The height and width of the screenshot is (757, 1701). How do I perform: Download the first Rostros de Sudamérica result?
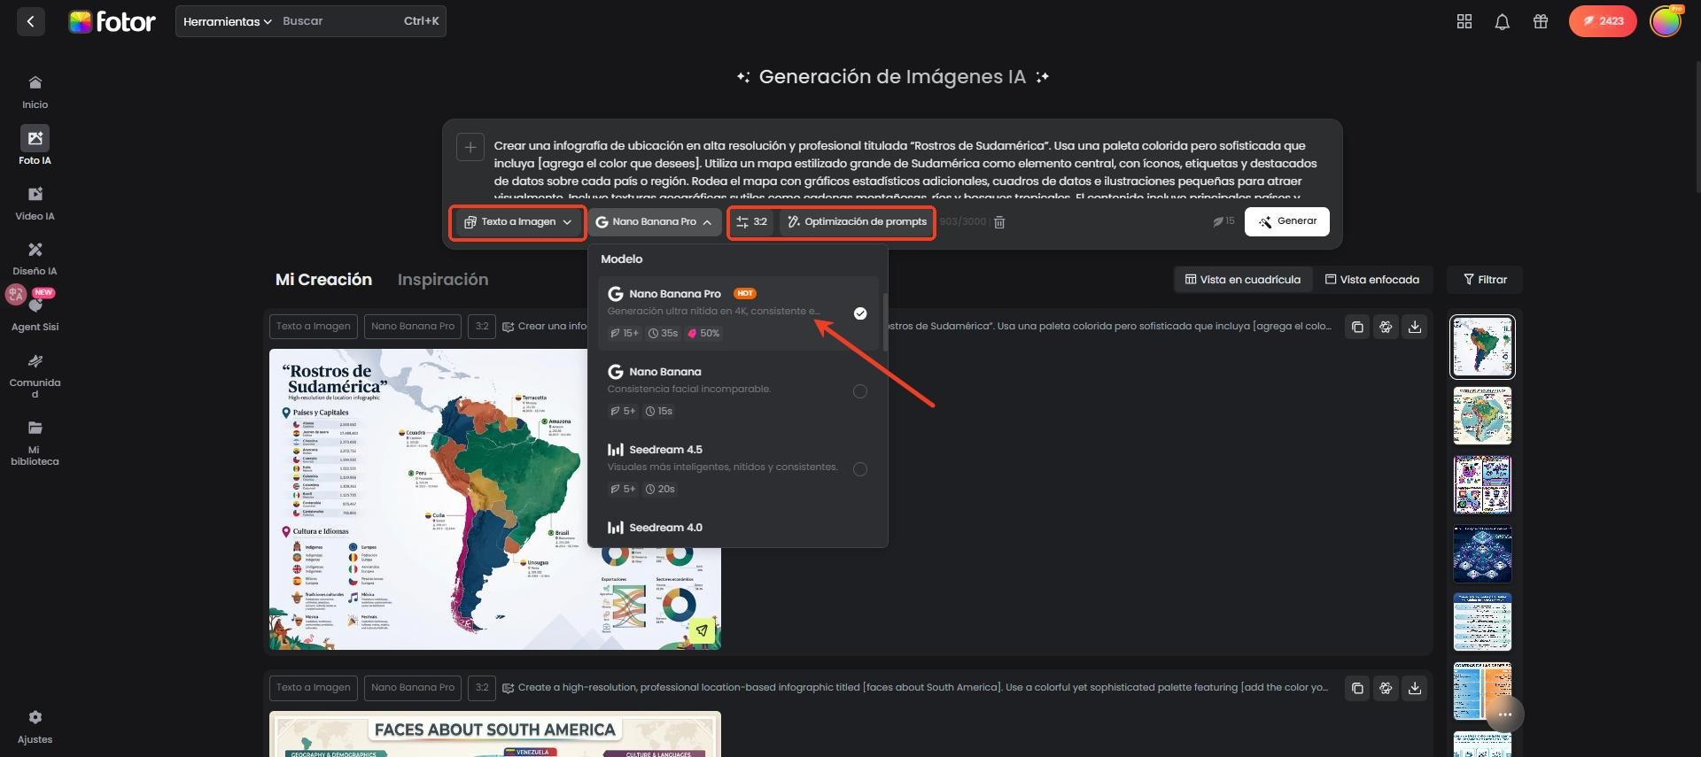click(x=1415, y=327)
